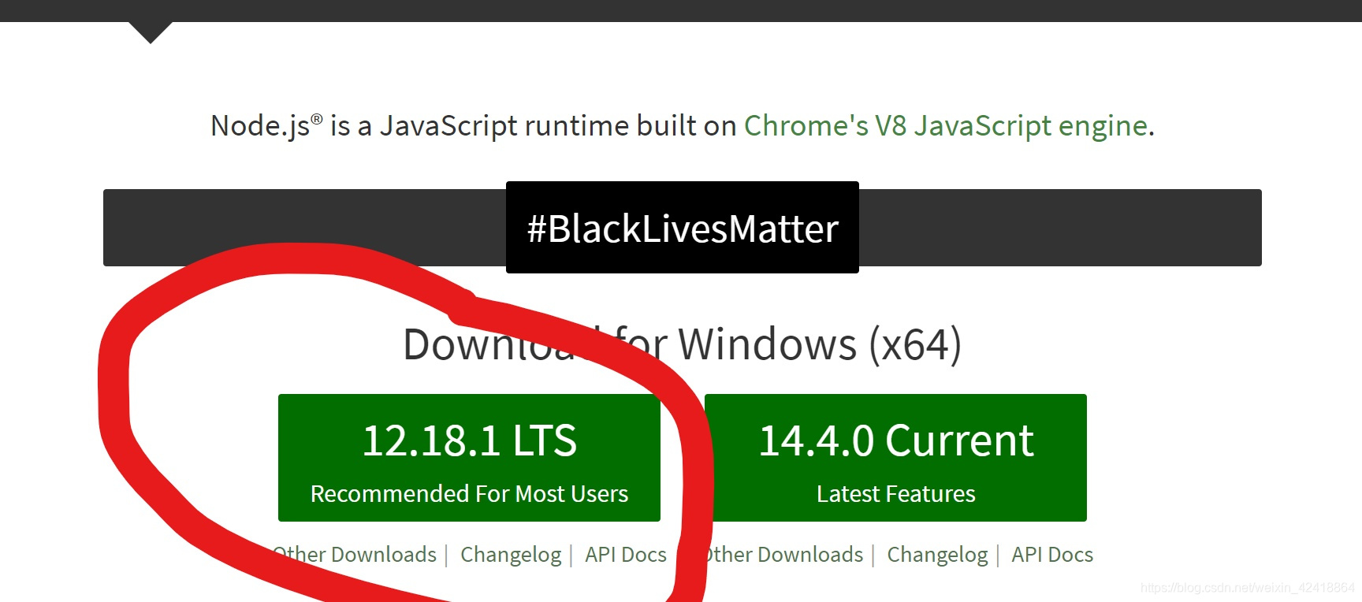
Task: Download 12.18.1 LTS version
Action: pyautogui.click(x=469, y=458)
